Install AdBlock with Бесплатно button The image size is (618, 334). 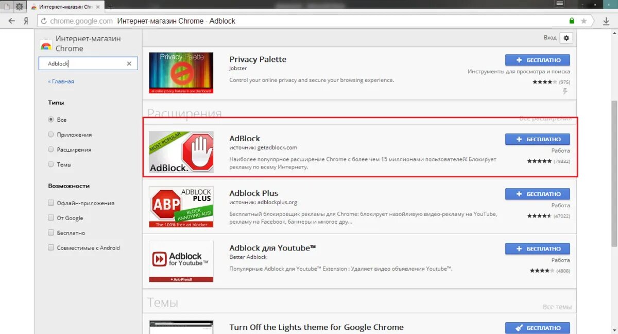pyautogui.click(x=537, y=139)
